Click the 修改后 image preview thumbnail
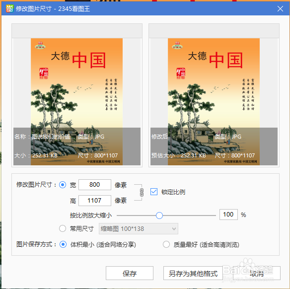This screenshot has width=290, height=289. coord(214,102)
